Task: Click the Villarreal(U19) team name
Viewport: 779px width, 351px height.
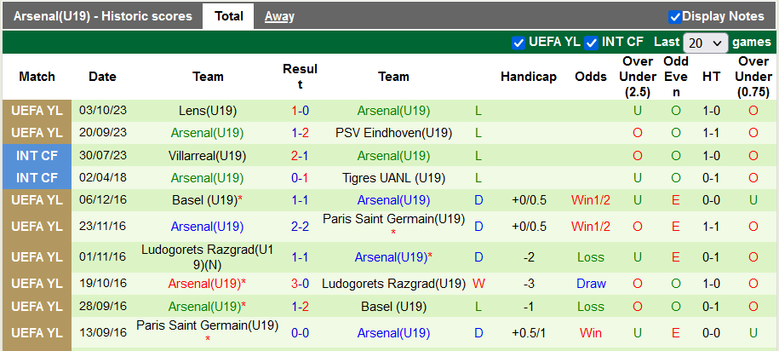Action: click(x=208, y=156)
